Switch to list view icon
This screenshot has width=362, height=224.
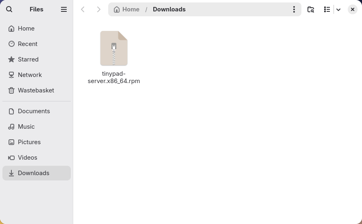327,9
